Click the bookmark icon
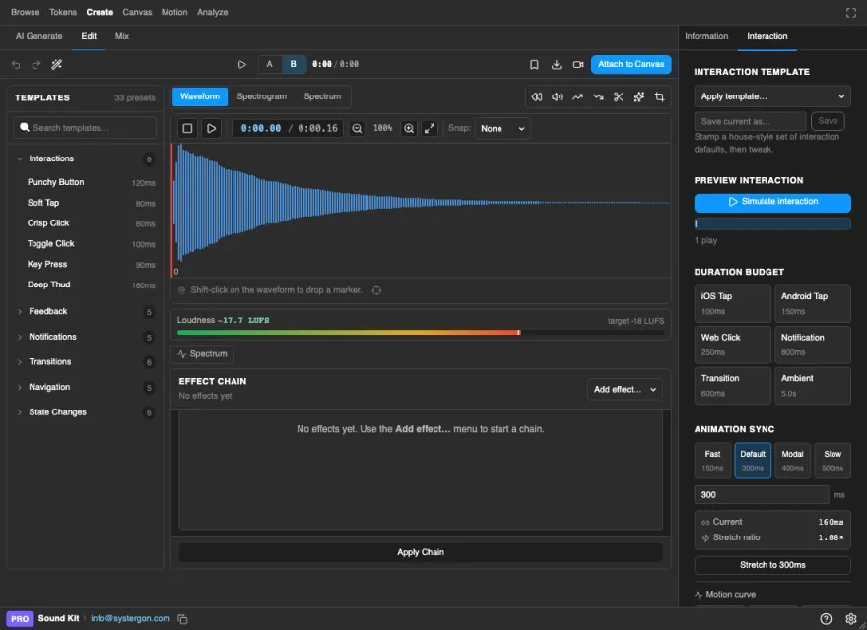The width and height of the screenshot is (867, 630). click(x=534, y=65)
